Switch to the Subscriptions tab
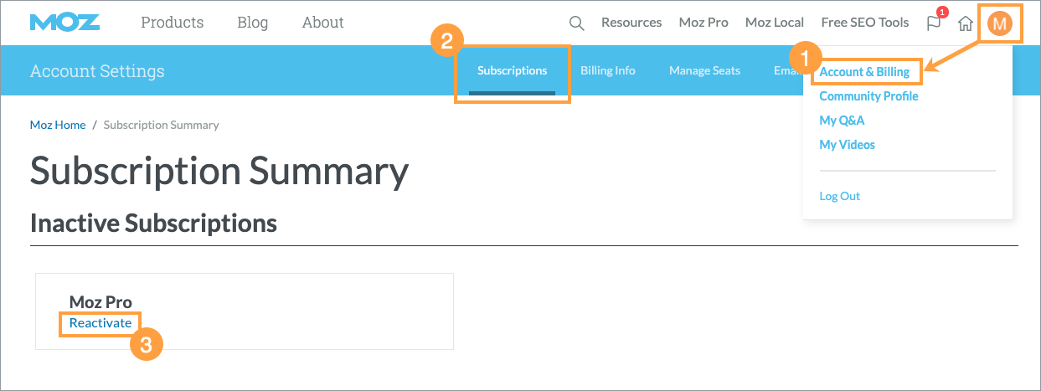 [512, 71]
